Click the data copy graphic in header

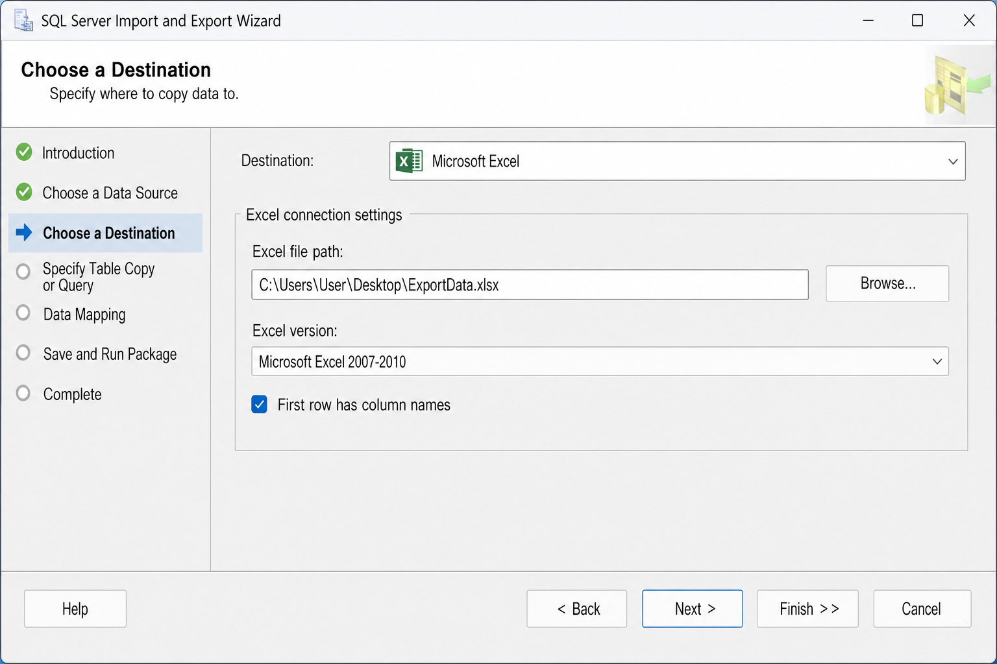pos(958,85)
